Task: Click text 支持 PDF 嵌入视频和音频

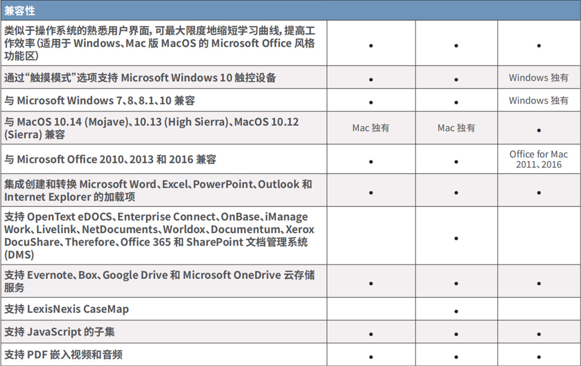Action: [x=63, y=354]
